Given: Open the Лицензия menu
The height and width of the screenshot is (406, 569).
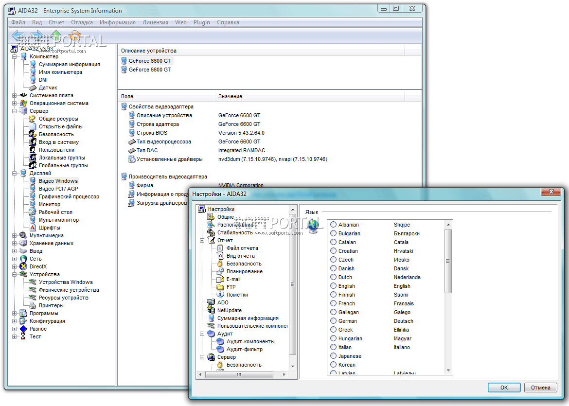Looking at the screenshot, I should [155, 22].
